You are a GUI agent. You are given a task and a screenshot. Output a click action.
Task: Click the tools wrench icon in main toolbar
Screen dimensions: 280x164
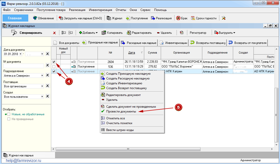224,18
